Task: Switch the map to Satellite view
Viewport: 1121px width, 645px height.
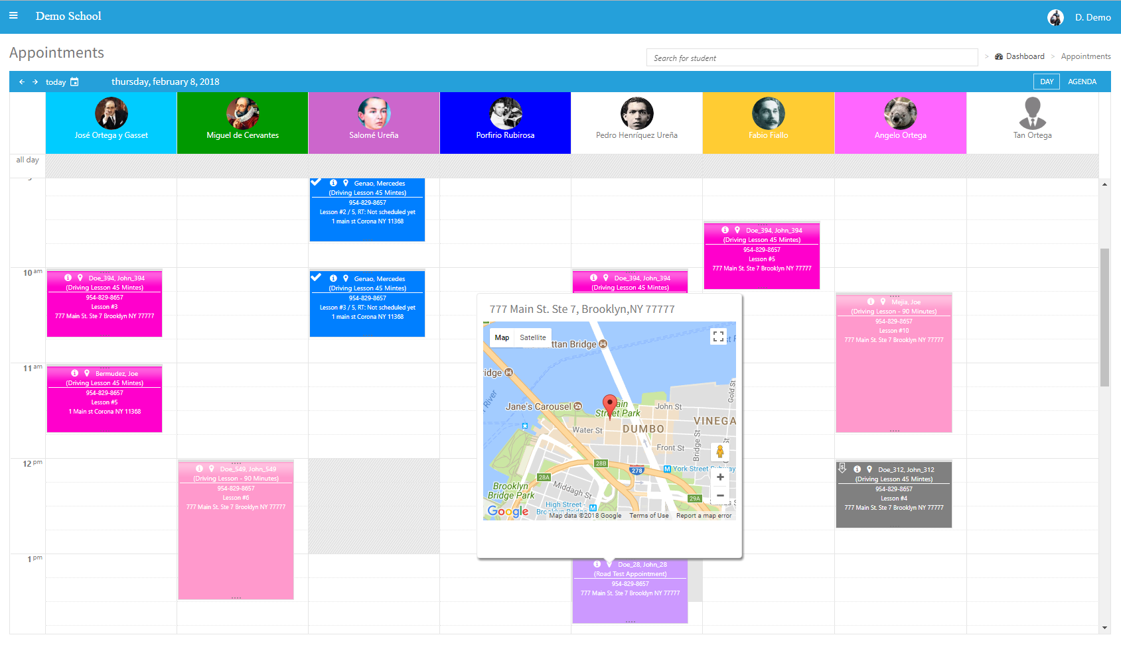Action: point(532,337)
